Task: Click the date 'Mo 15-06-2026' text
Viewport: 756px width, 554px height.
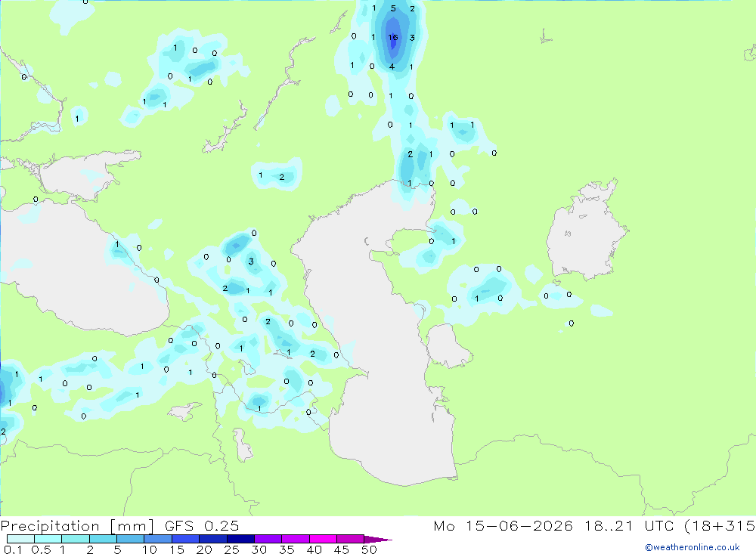Action: point(503,525)
